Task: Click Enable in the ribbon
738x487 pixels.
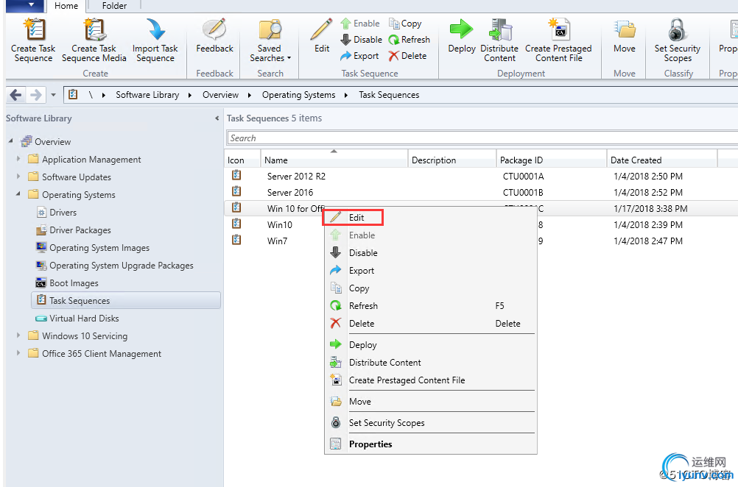Action: point(360,24)
